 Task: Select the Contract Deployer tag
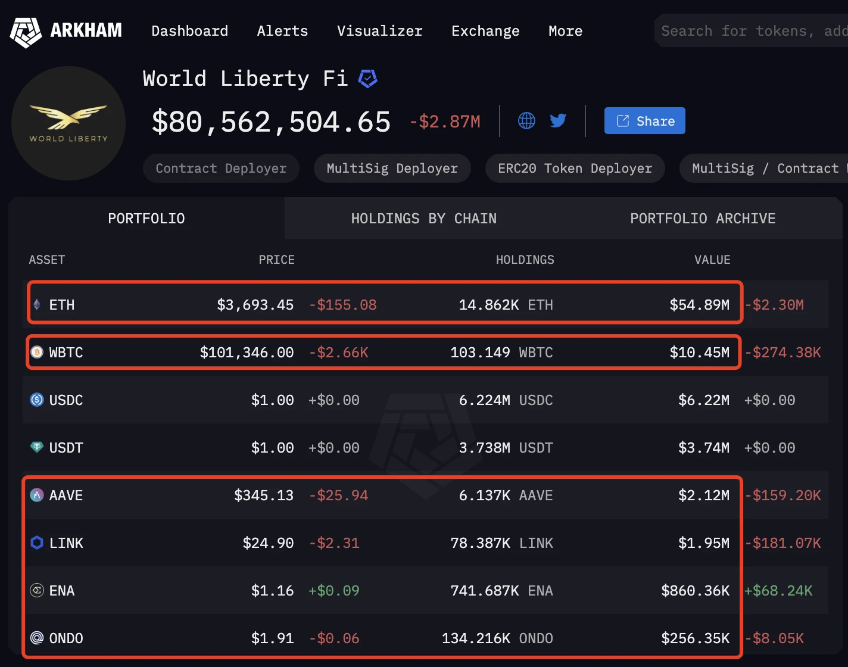tap(221, 169)
